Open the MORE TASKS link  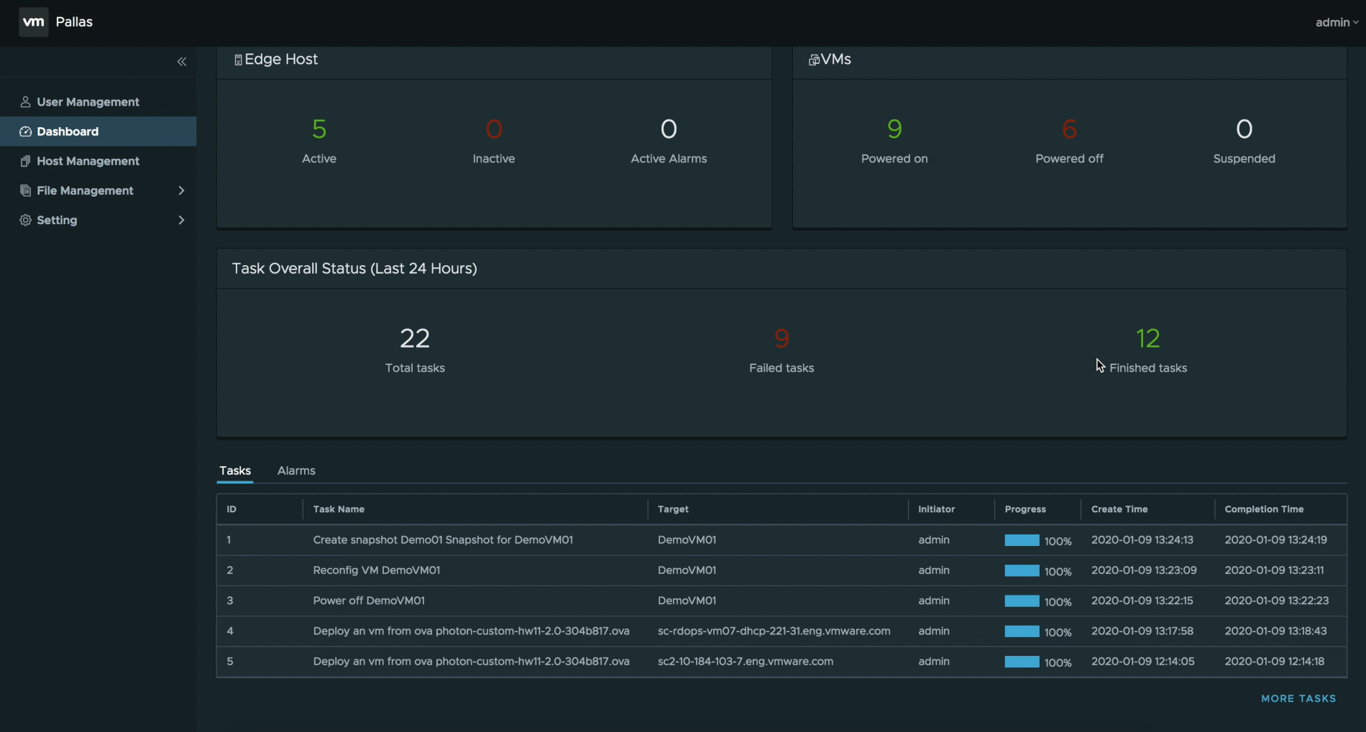coord(1298,698)
